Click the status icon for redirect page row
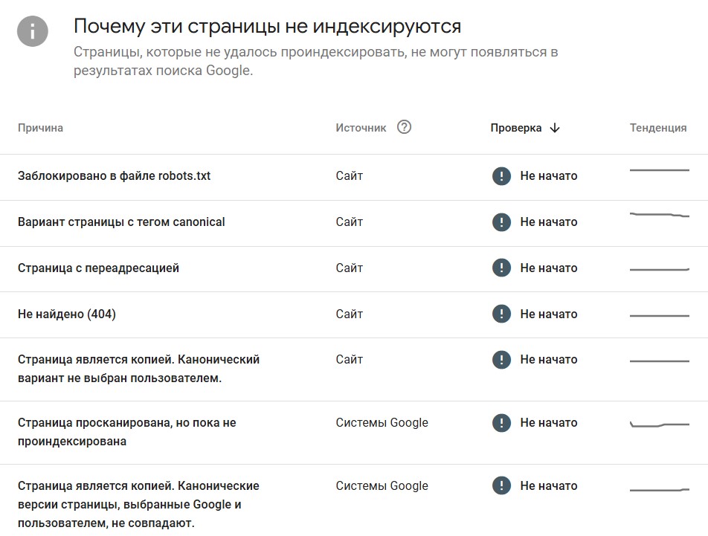The image size is (708, 536). (501, 268)
